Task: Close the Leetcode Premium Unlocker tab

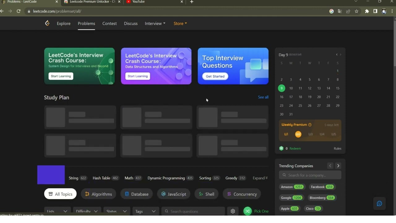Action: tap(119, 2)
